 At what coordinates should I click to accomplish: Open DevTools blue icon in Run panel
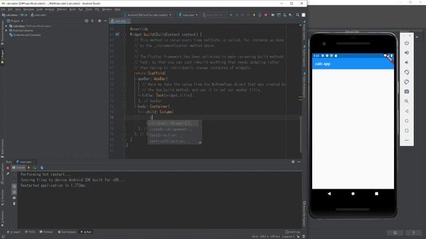coord(42,168)
